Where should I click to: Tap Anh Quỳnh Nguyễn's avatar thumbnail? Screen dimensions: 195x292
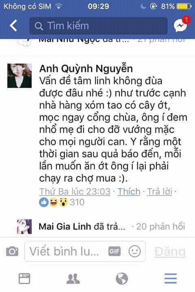point(19,75)
